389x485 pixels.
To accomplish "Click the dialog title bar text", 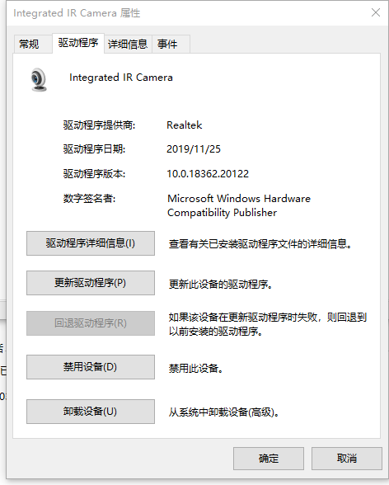I will (x=77, y=13).
